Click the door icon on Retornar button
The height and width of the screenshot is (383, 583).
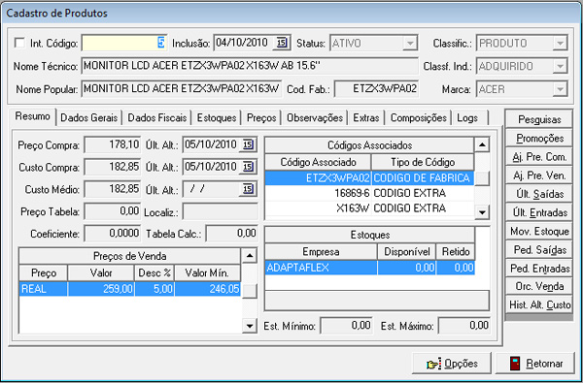515,364
